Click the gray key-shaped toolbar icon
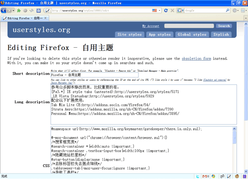 (31, 10)
